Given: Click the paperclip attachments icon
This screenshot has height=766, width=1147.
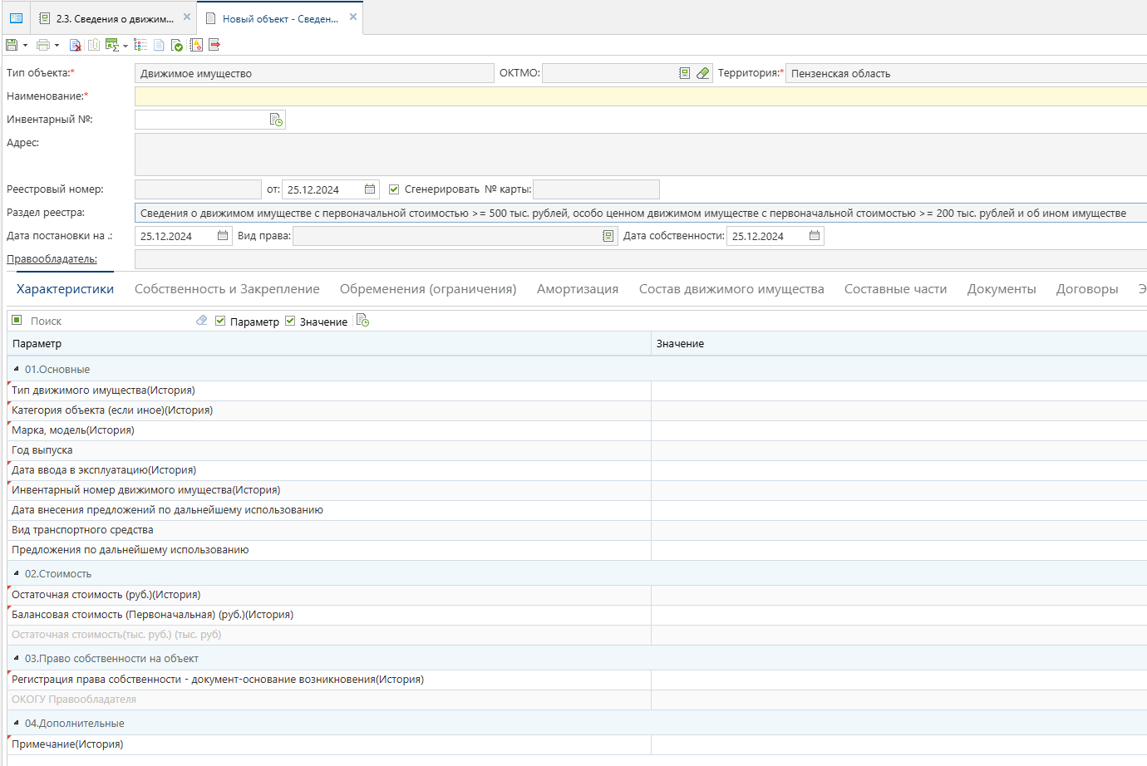Looking at the screenshot, I should [x=94, y=45].
